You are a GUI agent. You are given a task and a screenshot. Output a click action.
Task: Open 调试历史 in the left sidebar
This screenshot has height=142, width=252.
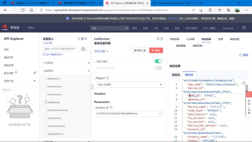pyautogui.click(x=9, y=57)
